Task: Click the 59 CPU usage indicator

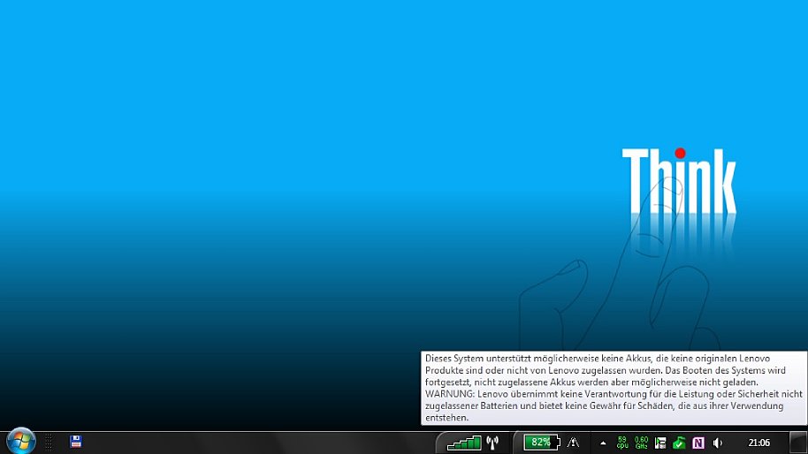Action: pyautogui.click(x=622, y=442)
